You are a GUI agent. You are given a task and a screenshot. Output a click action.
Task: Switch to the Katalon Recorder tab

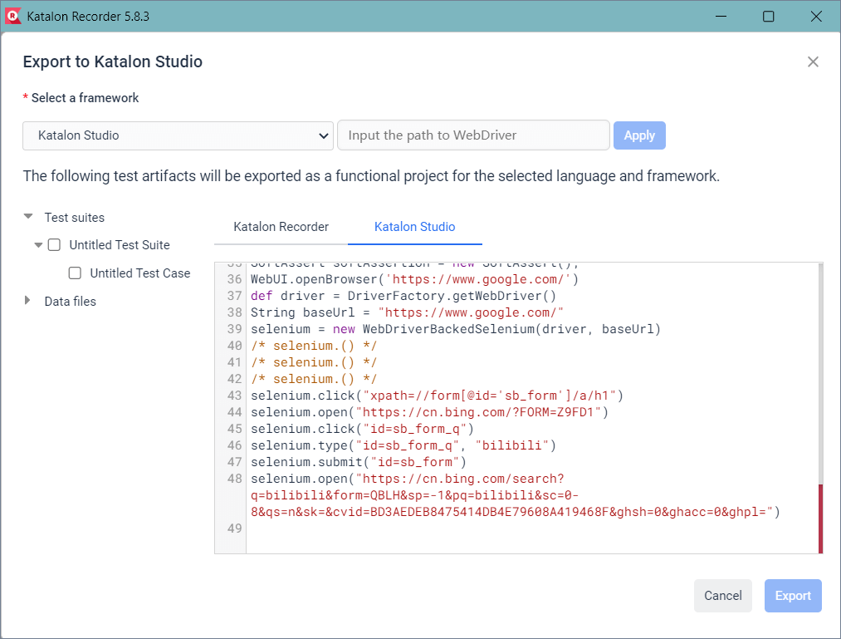(281, 227)
